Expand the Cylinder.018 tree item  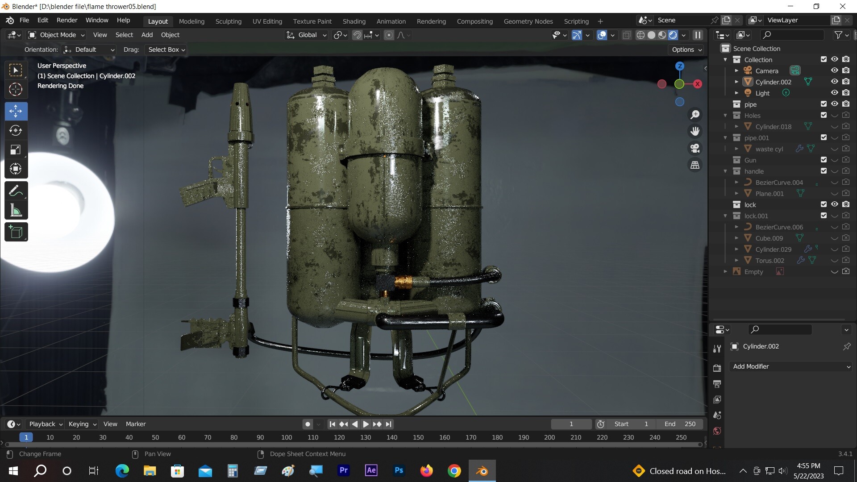point(736,126)
